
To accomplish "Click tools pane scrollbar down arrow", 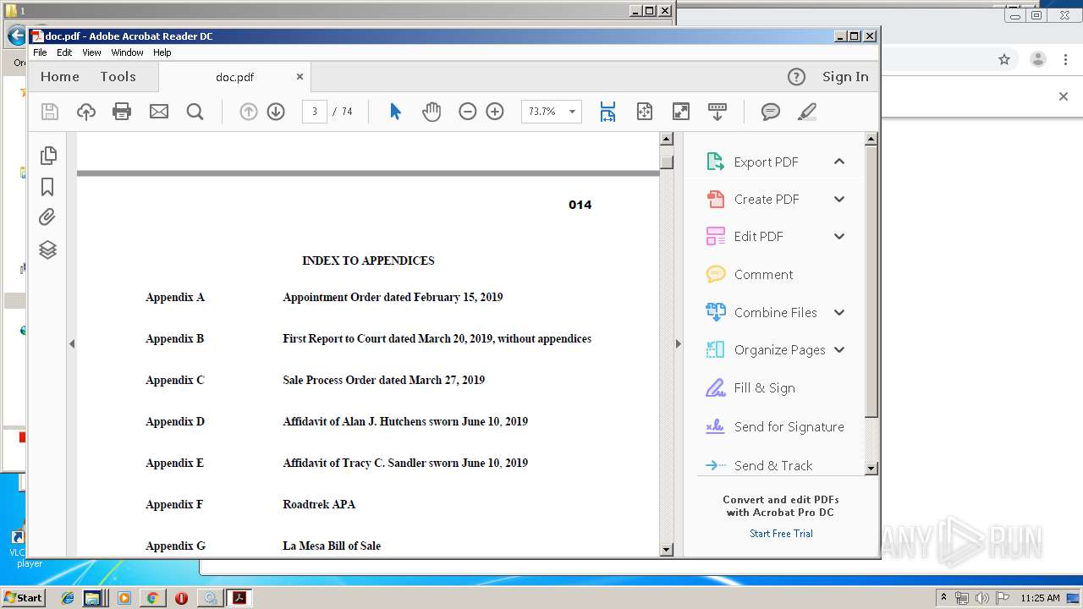I will coord(871,468).
